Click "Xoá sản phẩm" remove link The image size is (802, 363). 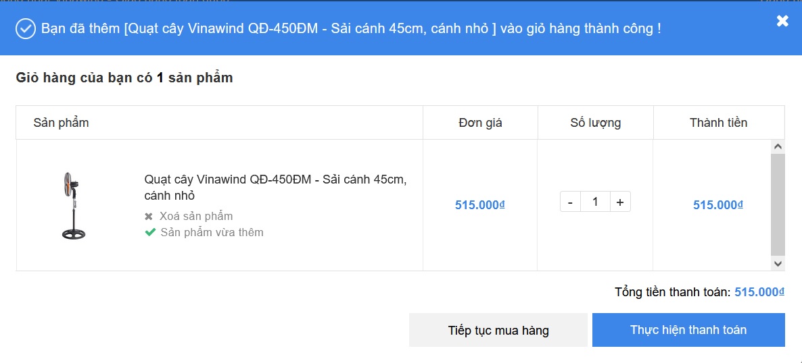tap(196, 217)
